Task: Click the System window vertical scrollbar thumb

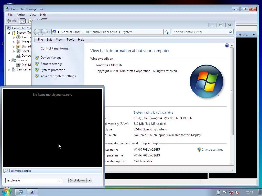Action: pos(232,91)
